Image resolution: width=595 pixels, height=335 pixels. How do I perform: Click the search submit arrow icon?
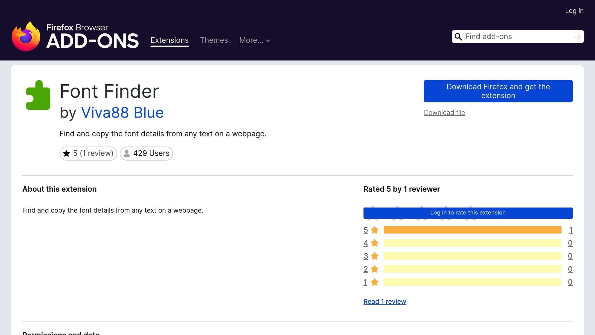pos(577,37)
